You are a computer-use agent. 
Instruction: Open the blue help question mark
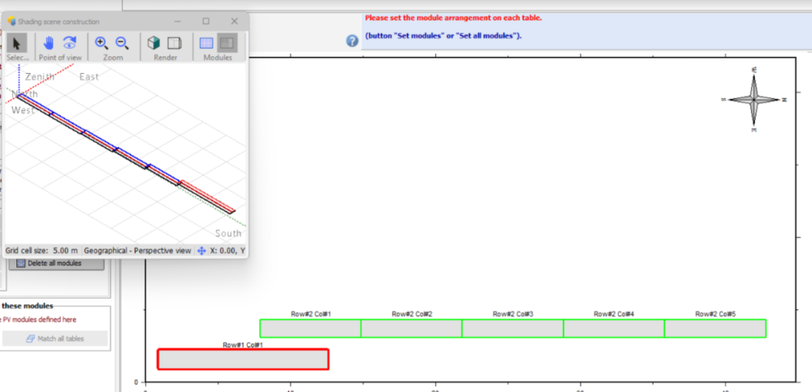coord(352,41)
